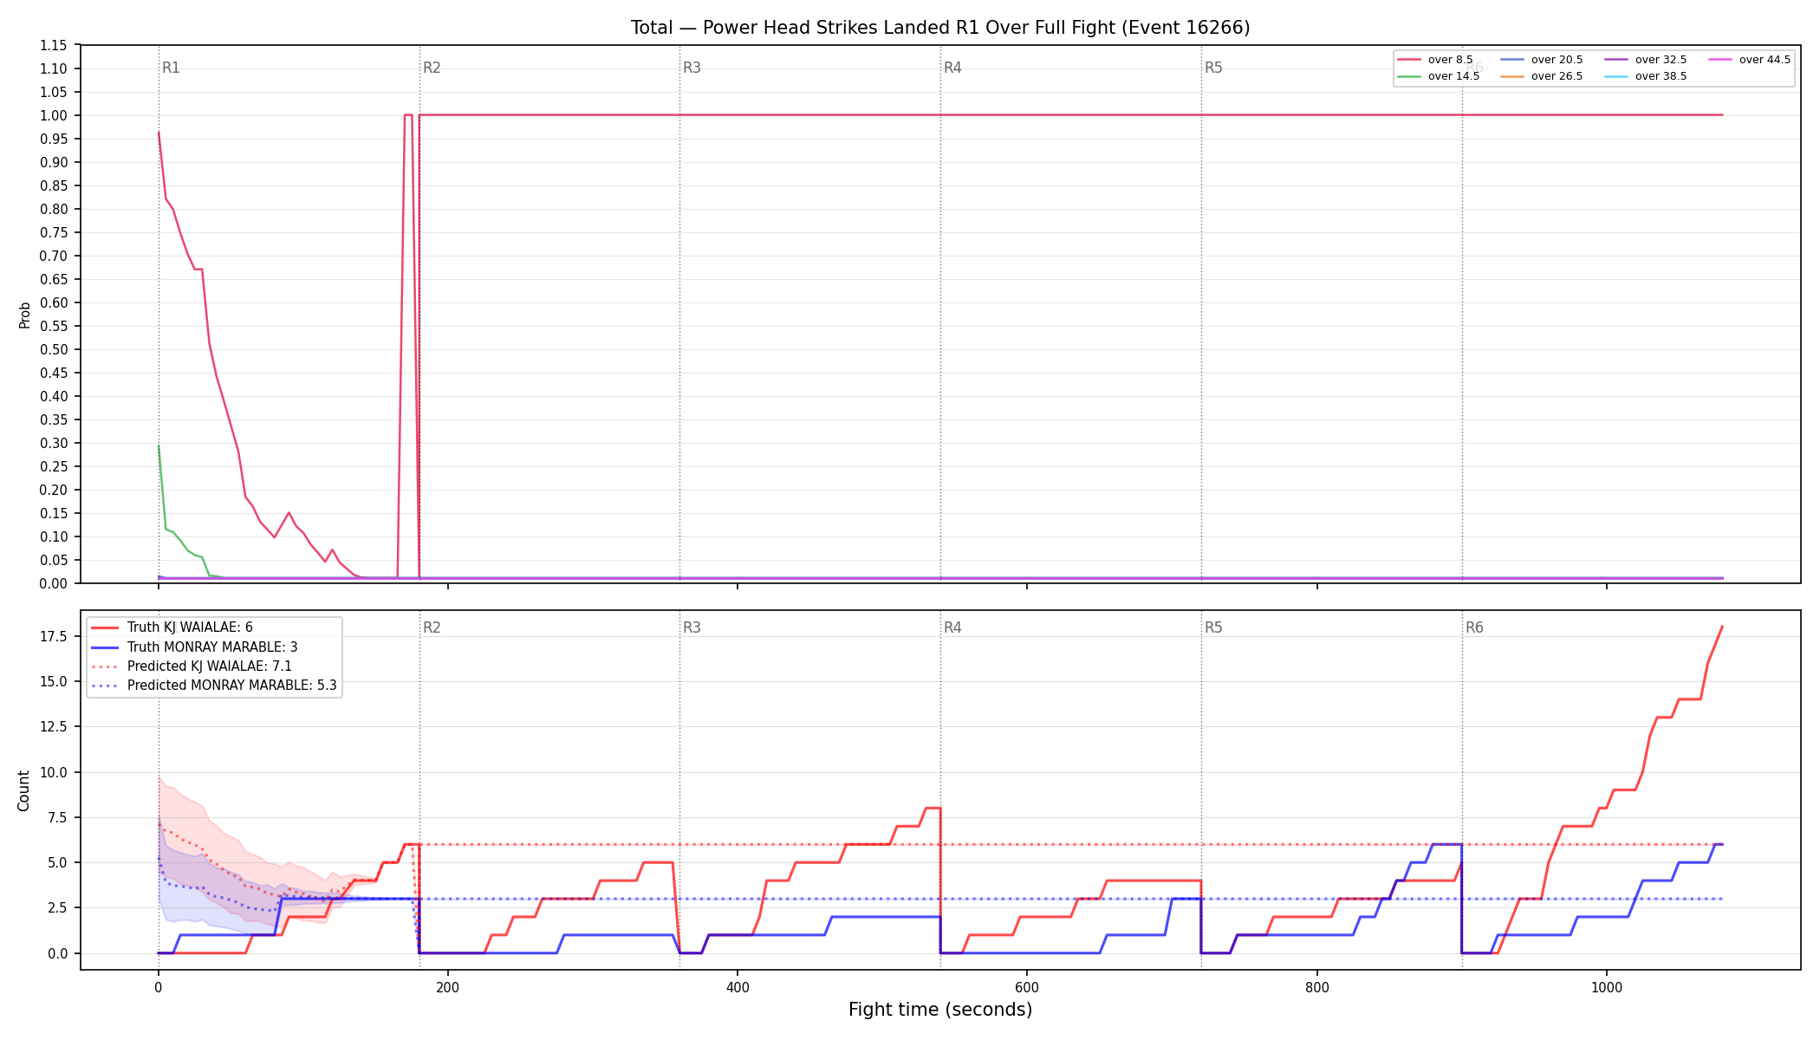Click the 400 tick on the x-axis
Image resolution: width=1820 pixels, height=1040 pixels.
pos(738,986)
